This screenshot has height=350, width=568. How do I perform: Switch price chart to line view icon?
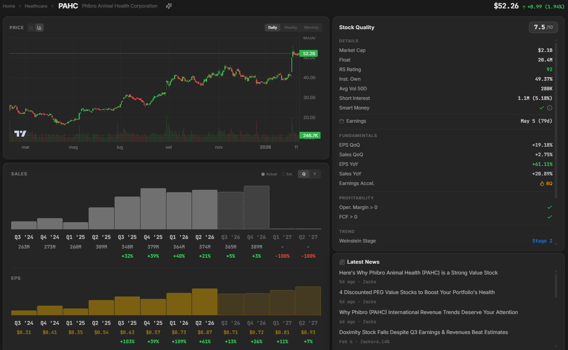(32, 28)
